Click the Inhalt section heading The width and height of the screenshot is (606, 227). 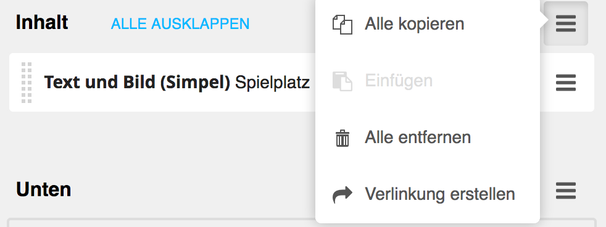point(42,23)
